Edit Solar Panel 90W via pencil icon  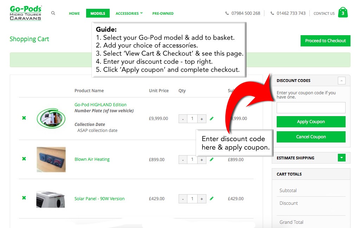point(211,198)
